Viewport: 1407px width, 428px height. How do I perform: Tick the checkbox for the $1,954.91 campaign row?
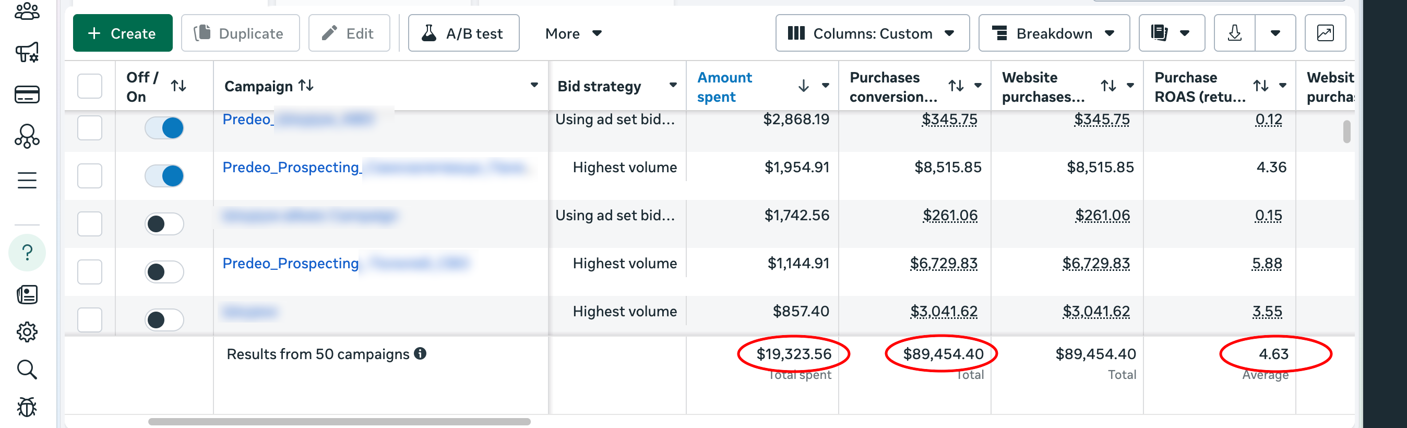(x=90, y=176)
